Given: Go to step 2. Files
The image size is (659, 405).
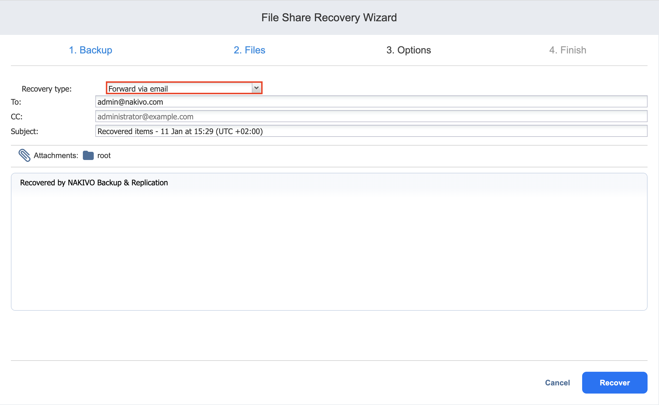Looking at the screenshot, I should [x=249, y=50].
